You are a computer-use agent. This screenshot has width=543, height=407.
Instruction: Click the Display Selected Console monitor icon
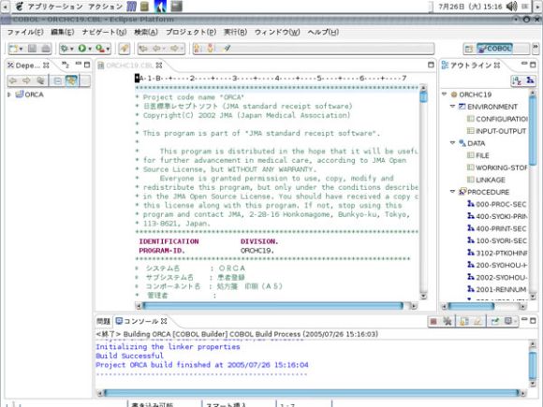[x=507, y=322]
